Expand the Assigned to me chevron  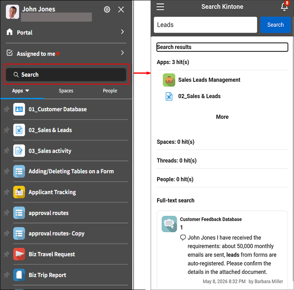click(122, 53)
